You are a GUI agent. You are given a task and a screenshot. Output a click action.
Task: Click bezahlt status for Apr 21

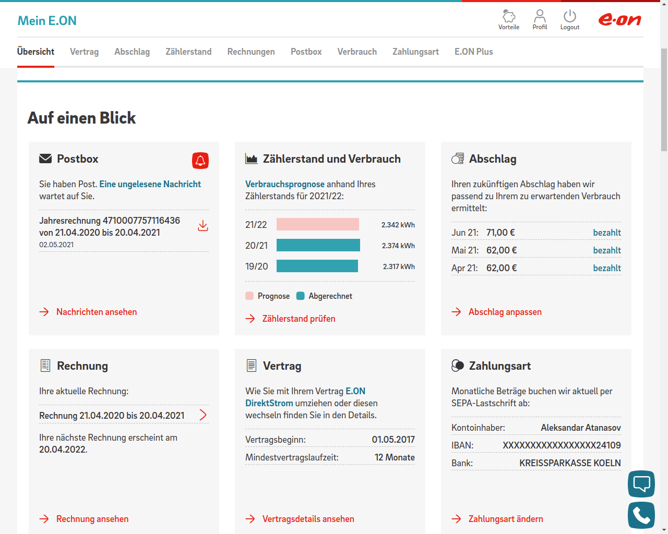tap(607, 268)
